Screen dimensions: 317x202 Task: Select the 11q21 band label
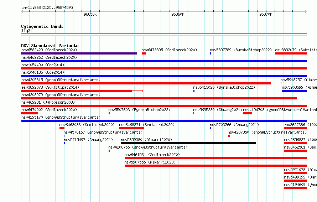[x=27, y=31]
